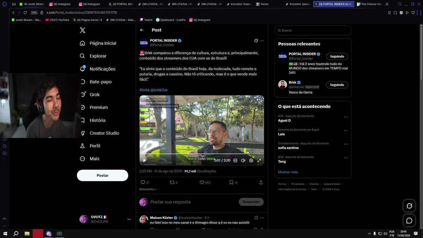This screenshot has width=423, height=238.
Task: Seek along the video progress bar
Action: coord(202,154)
